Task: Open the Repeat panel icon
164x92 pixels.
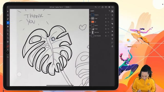Action: 112,35
